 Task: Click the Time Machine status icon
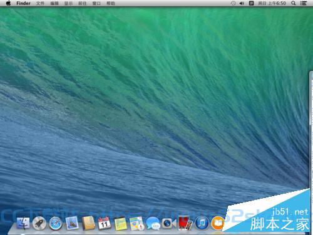(233, 3)
